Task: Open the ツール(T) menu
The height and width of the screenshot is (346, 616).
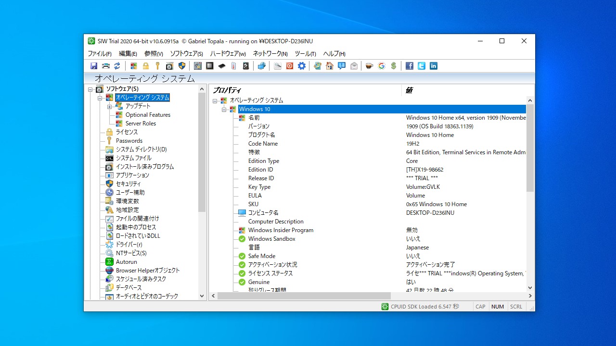Action: (x=306, y=53)
